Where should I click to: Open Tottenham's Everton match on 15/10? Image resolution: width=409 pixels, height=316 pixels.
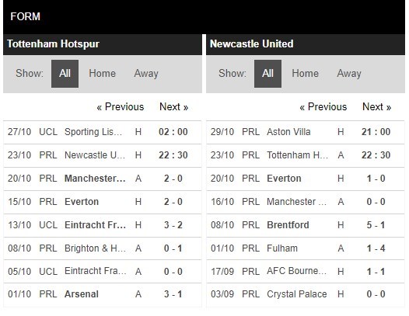103,202
